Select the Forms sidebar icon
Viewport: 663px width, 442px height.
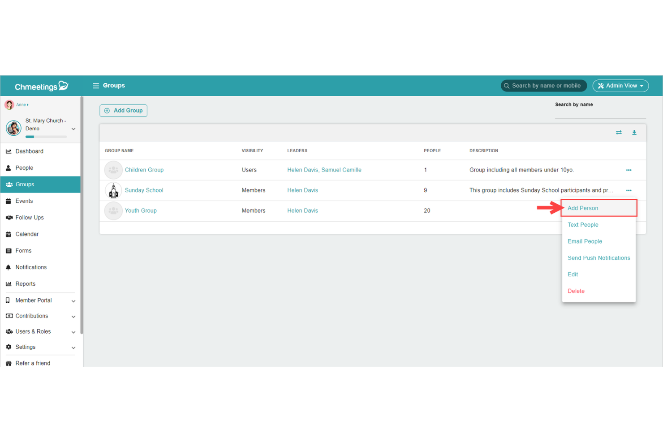(9, 250)
